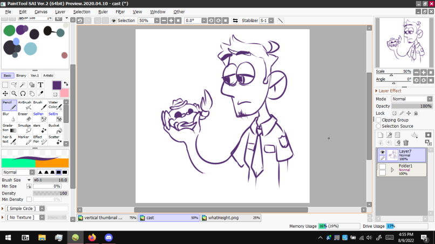Open Discord from the taskbar
This screenshot has width=435, height=244.
[x=108, y=237]
